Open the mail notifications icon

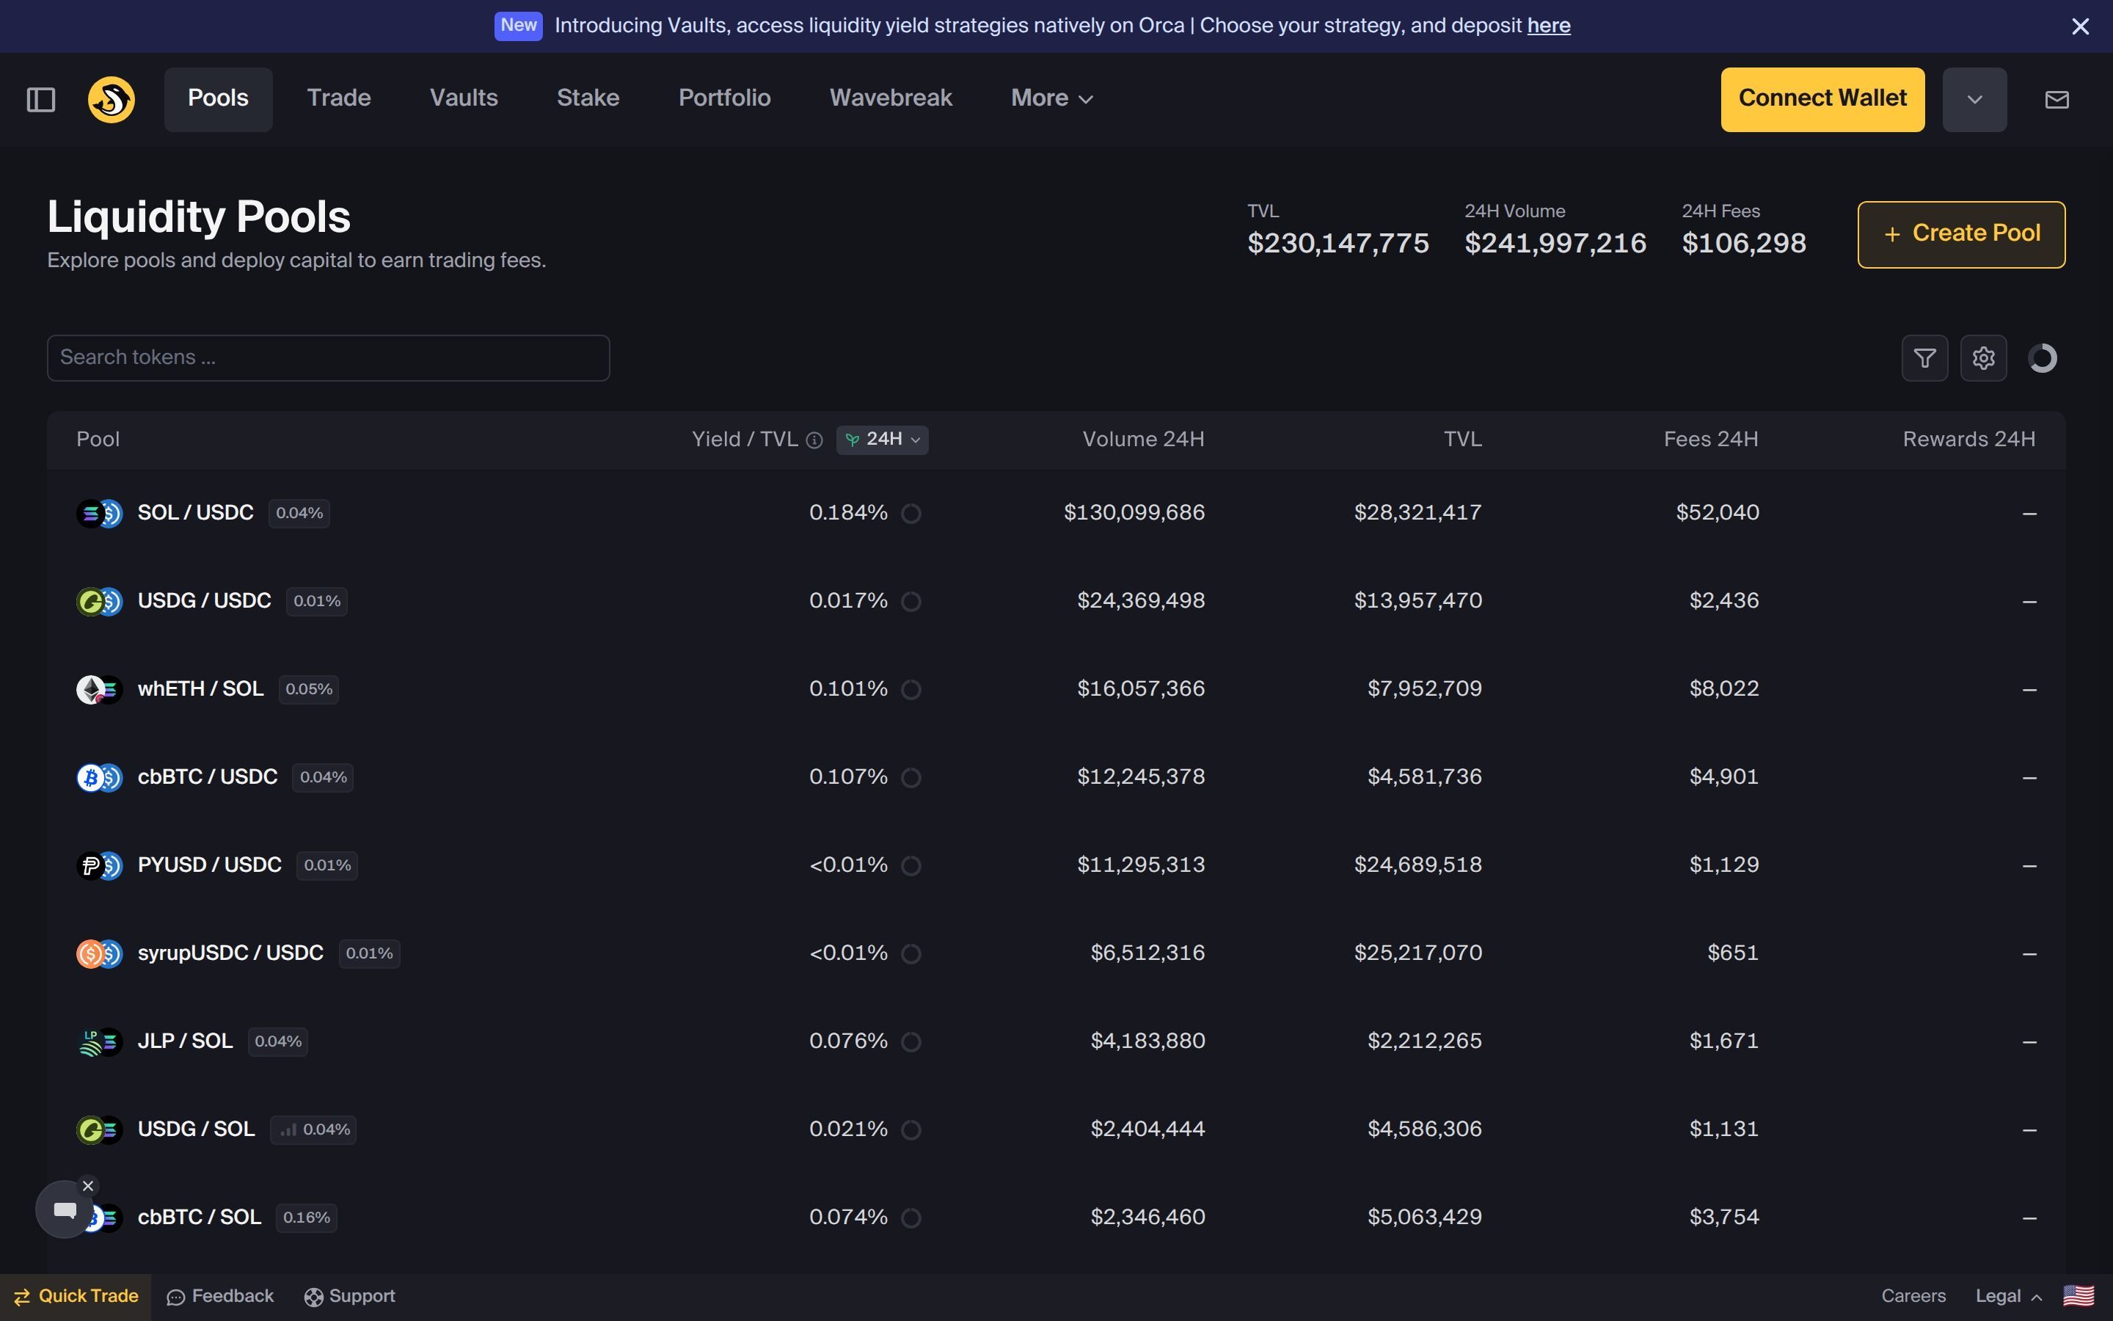(2057, 99)
